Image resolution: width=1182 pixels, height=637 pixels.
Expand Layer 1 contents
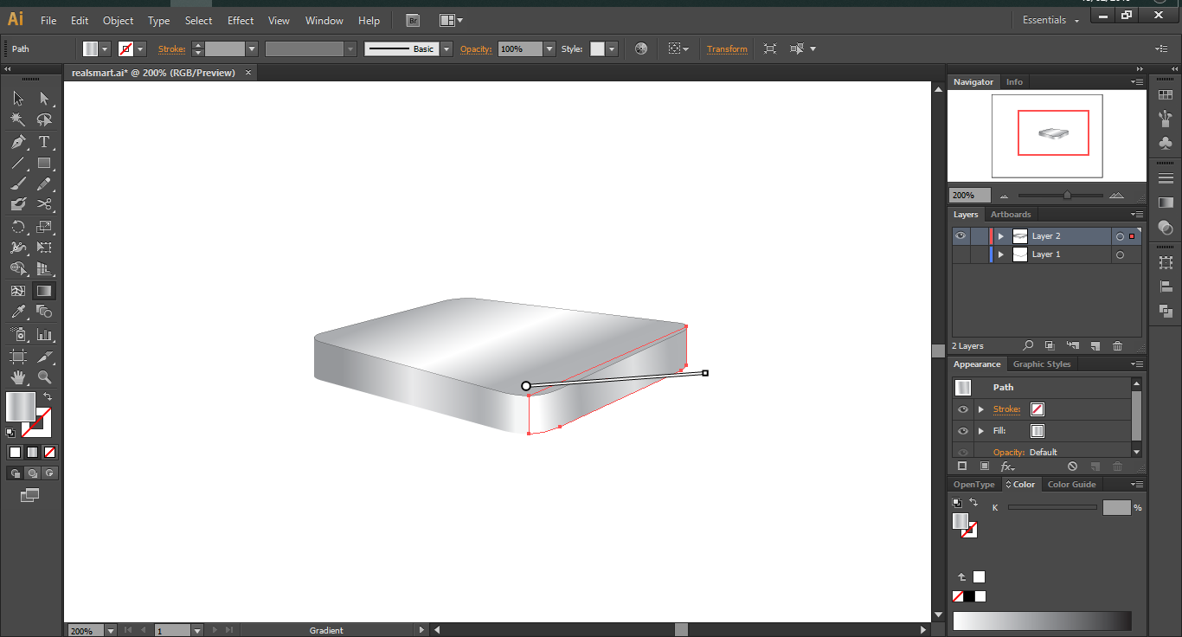click(x=1001, y=254)
